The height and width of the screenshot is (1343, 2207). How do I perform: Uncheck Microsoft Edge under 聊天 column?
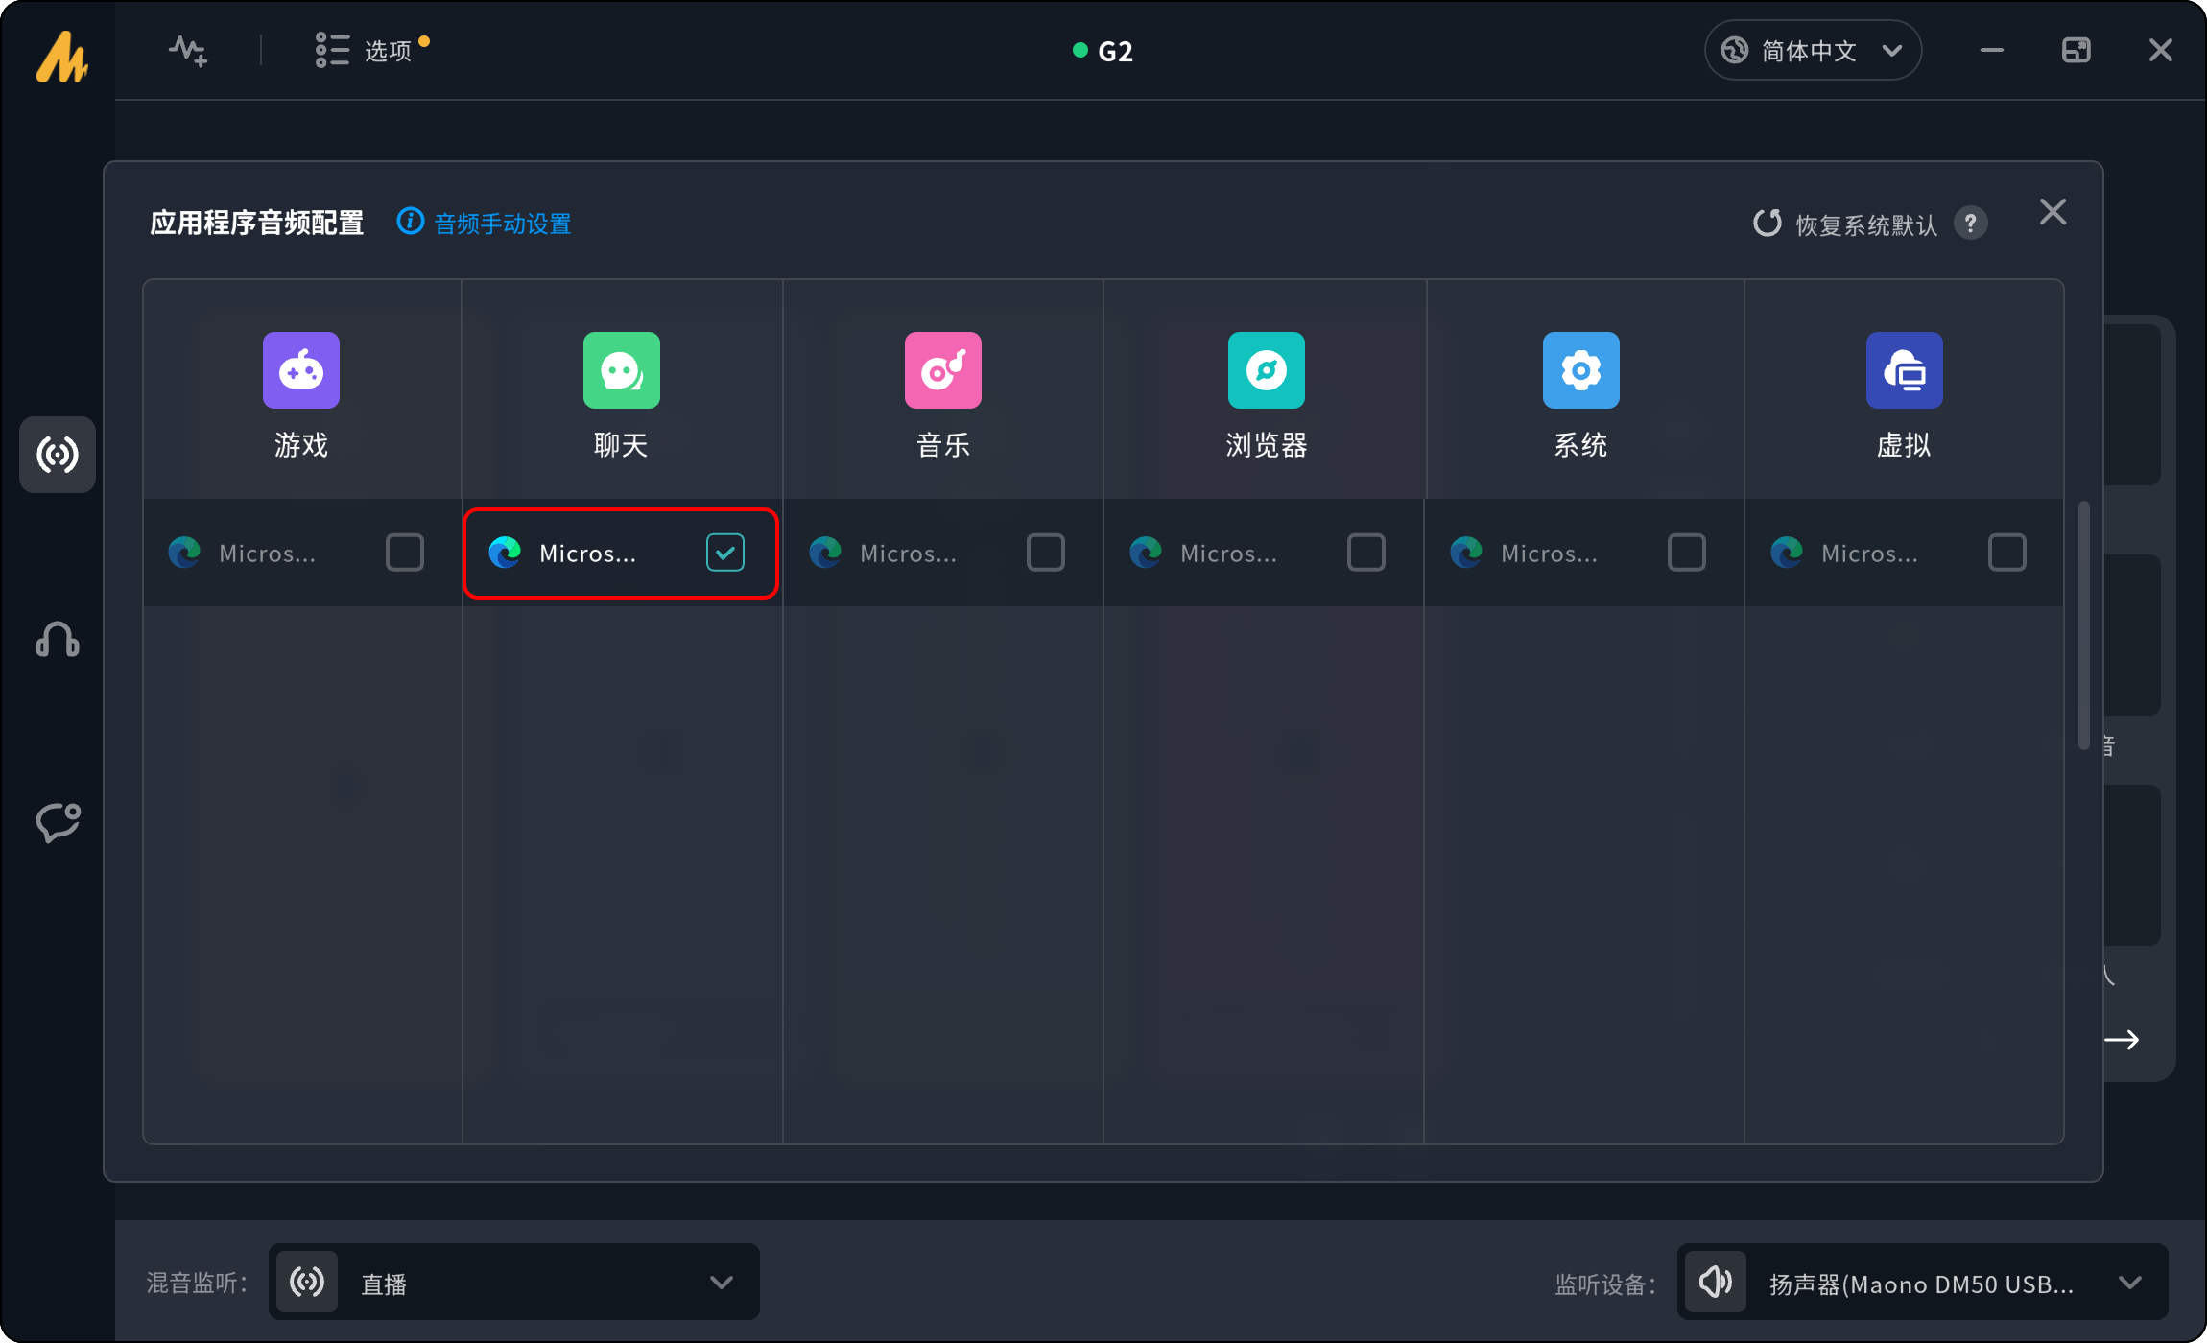coord(724,553)
